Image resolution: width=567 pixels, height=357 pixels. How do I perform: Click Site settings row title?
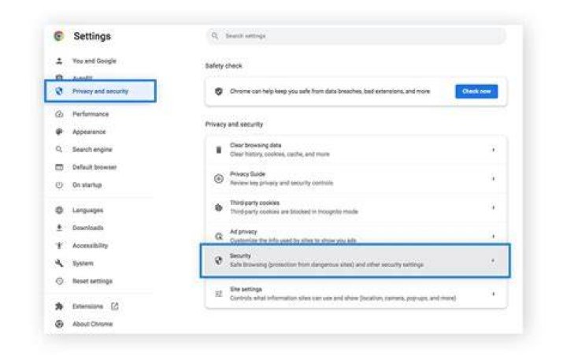pos(246,289)
